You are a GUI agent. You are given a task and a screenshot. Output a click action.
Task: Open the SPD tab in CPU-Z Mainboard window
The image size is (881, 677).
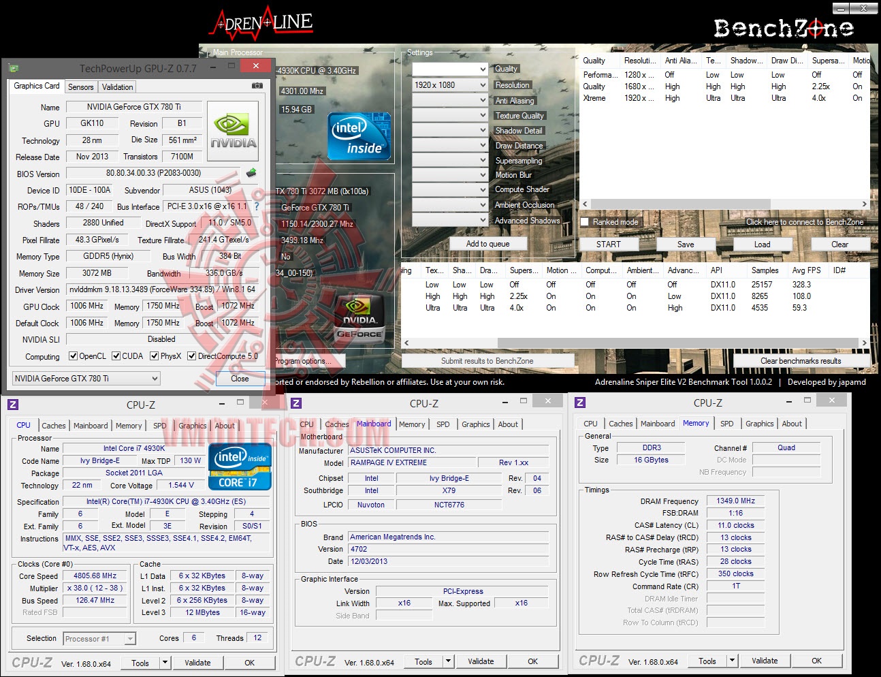[x=443, y=424]
